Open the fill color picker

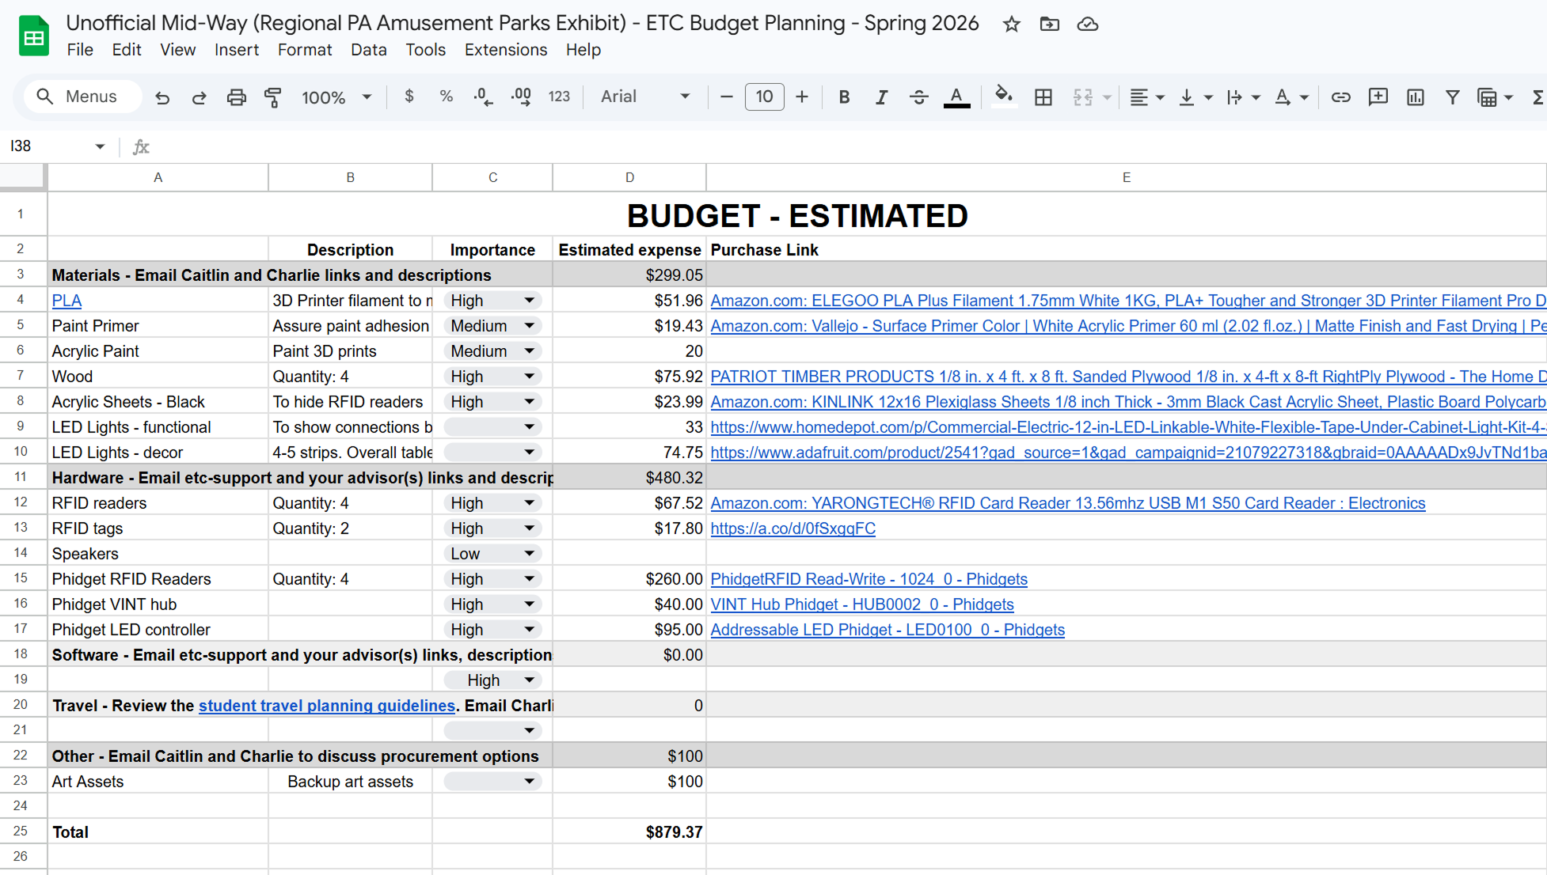click(1003, 97)
